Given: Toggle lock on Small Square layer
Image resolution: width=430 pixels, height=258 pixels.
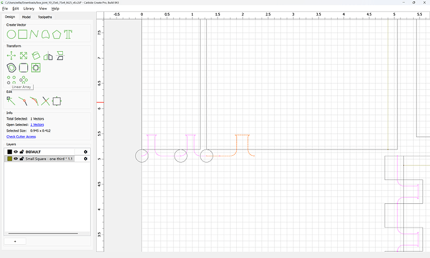Looking at the screenshot, I should tap(22, 159).
